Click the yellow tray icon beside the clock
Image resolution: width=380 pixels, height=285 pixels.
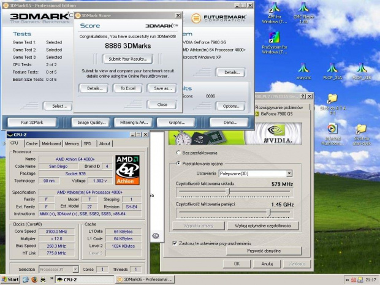pyautogui.click(x=360, y=279)
